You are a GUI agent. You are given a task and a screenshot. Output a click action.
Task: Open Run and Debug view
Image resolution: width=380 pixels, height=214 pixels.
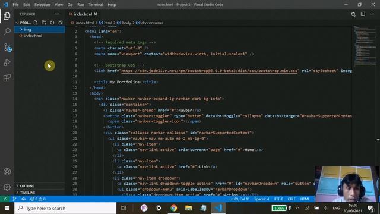(7, 62)
